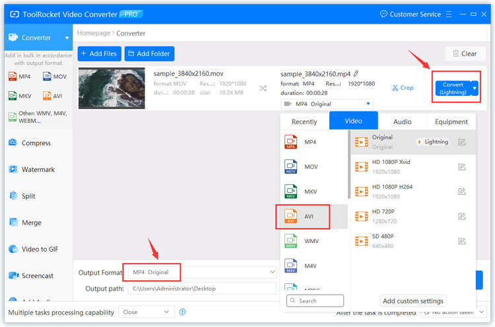Click the format Search field

pyautogui.click(x=315, y=301)
